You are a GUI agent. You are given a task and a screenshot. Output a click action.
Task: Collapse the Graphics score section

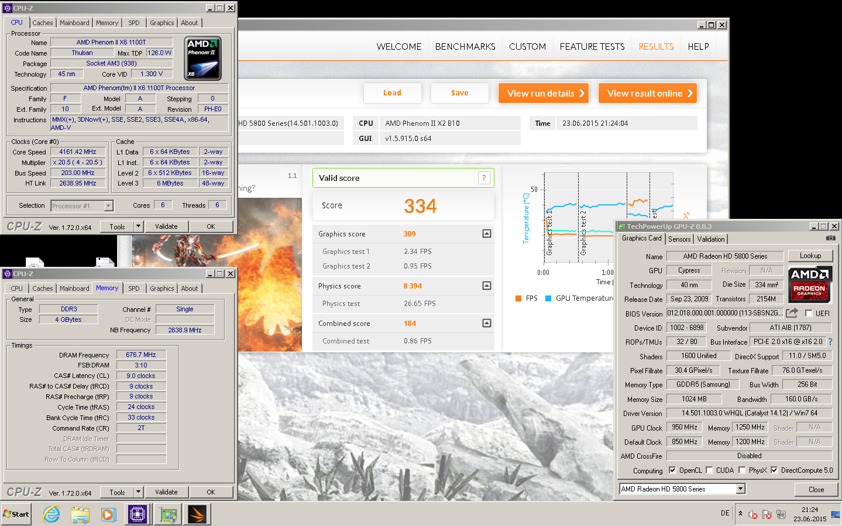pyautogui.click(x=487, y=233)
